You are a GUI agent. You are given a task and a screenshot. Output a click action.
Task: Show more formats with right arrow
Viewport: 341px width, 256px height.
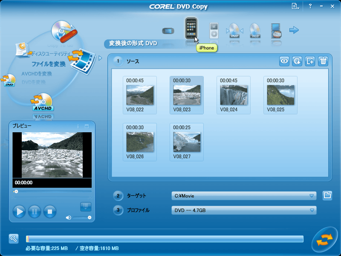tap(294, 30)
